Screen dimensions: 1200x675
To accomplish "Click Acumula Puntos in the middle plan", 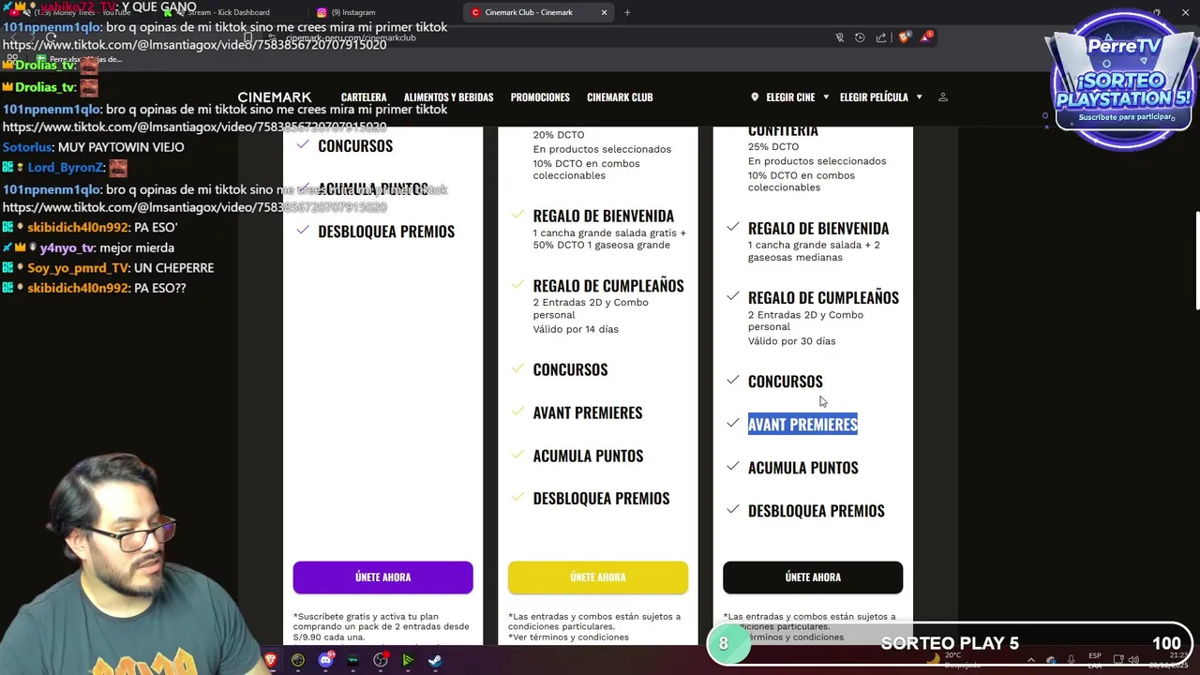I will 588,456.
